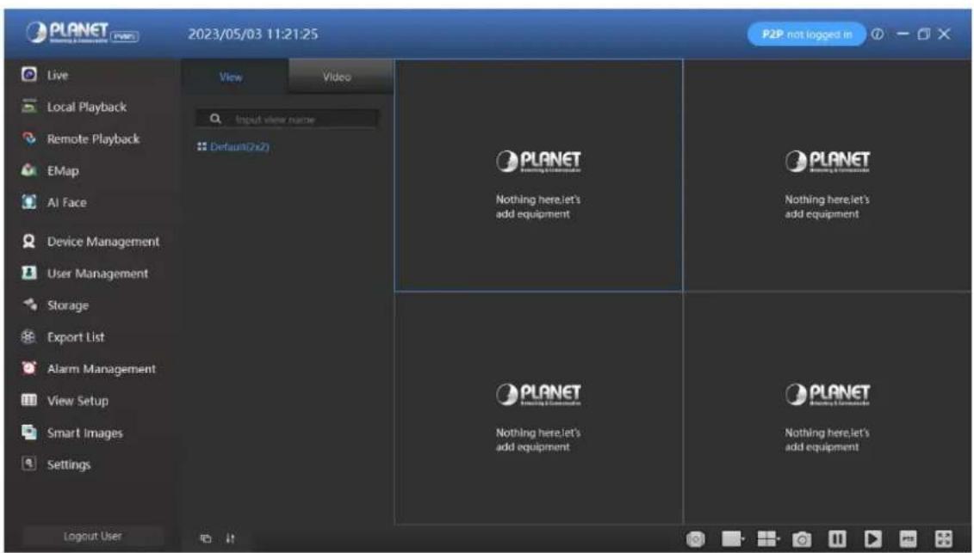Click the Settings icon in sidebar
The width and height of the screenshot is (974, 553).
28,464
